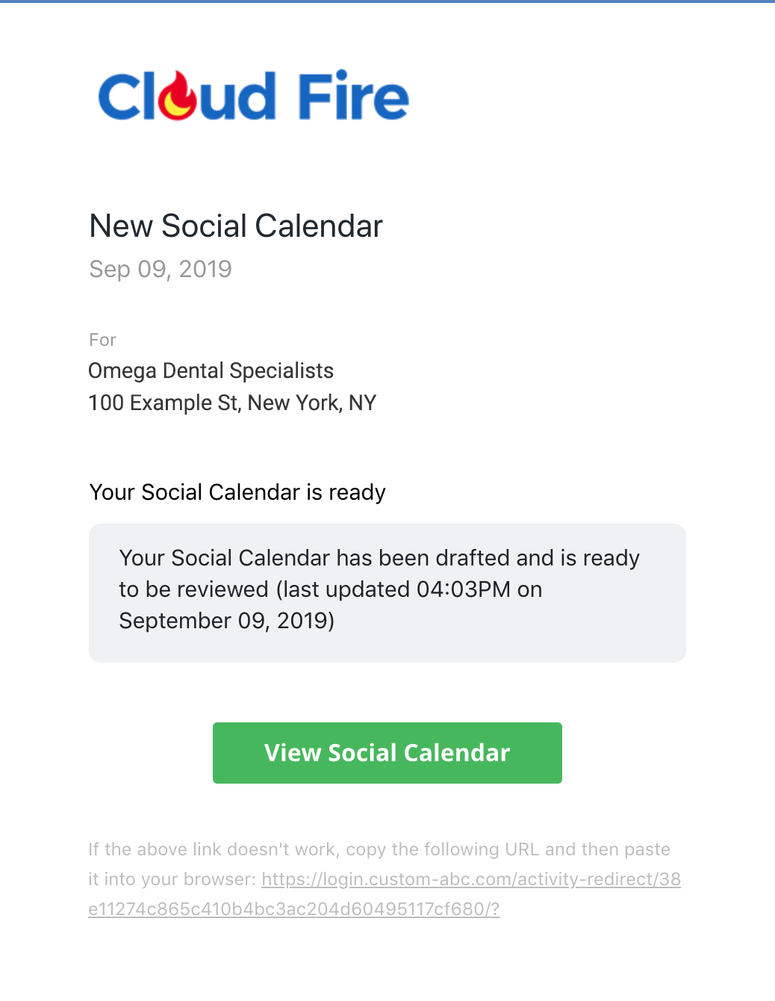
Task: Click the 100 Example St address line
Action: point(232,403)
